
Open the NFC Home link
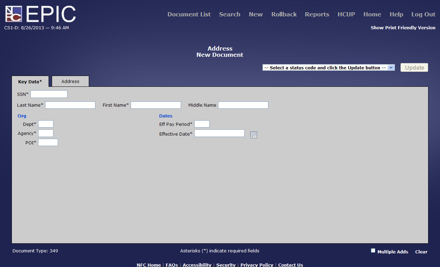pos(149,265)
